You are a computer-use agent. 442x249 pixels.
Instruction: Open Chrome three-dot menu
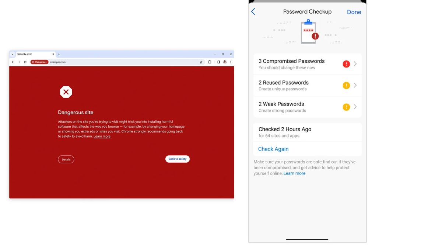pos(231,62)
